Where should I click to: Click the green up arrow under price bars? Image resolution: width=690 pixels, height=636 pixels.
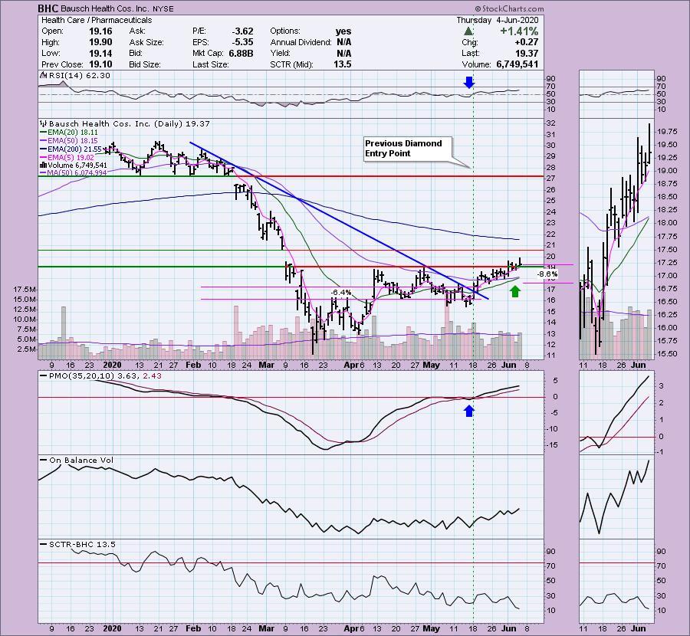pos(515,291)
